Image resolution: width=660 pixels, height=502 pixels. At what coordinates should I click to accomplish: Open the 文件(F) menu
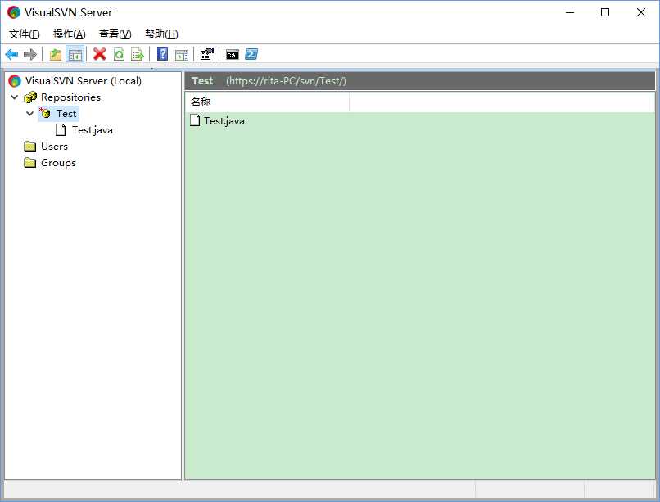(25, 34)
